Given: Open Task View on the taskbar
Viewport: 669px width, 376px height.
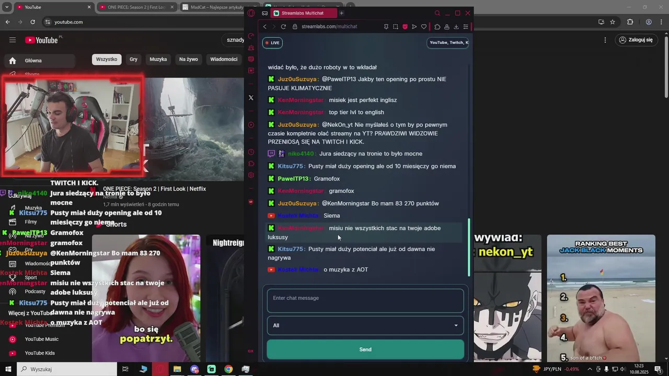Looking at the screenshot, I should coord(125,369).
